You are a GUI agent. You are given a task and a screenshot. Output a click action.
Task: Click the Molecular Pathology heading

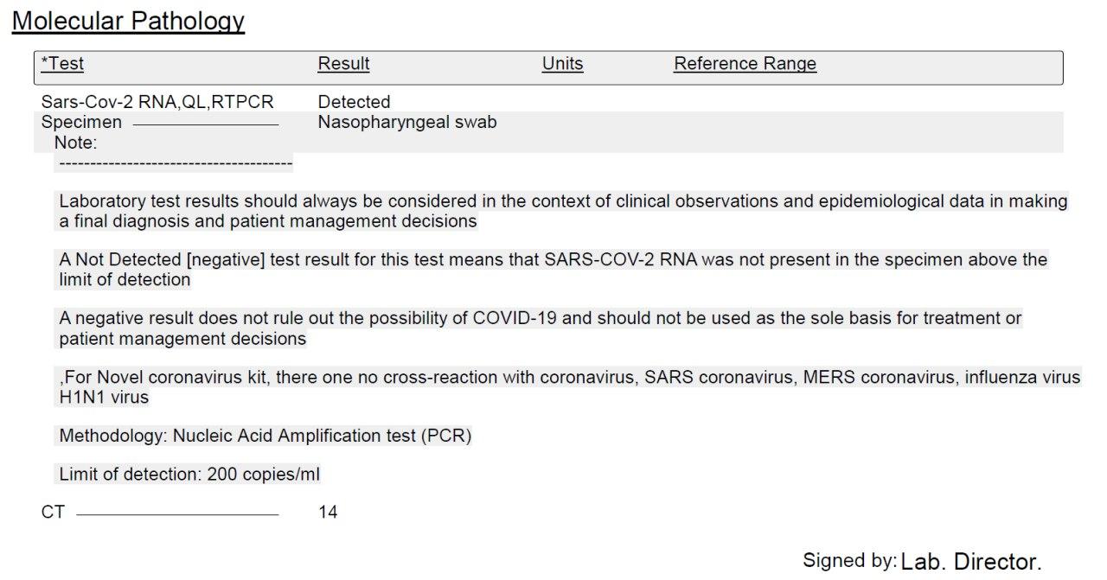(128, 21)
